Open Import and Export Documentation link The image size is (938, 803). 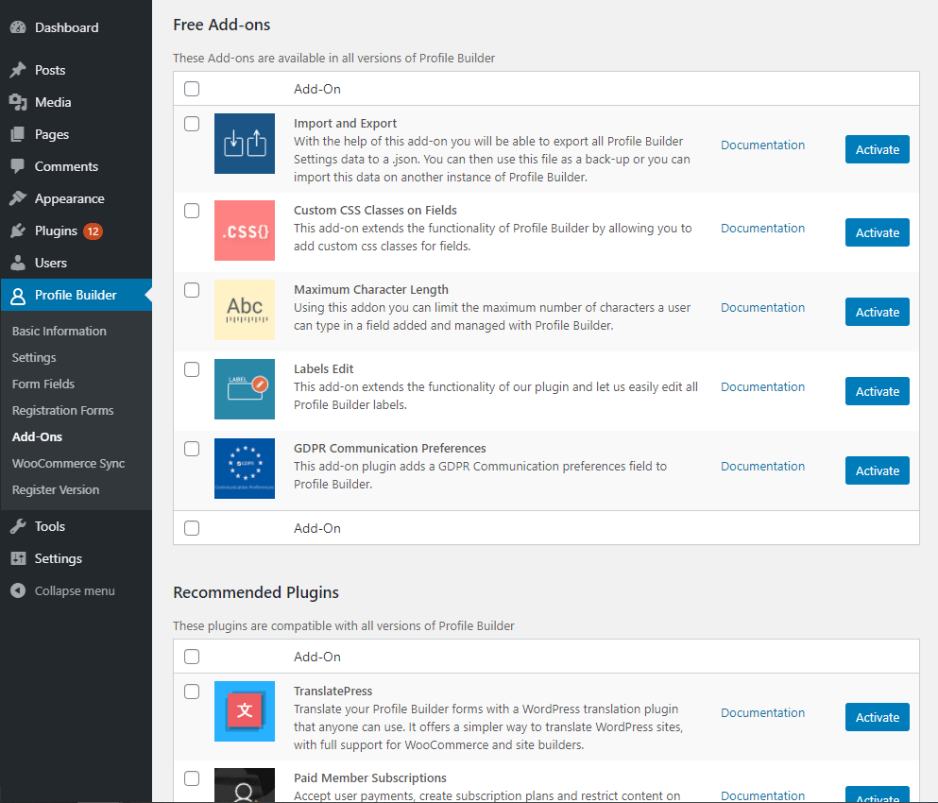pyautogui.click(x=762, y=145)
